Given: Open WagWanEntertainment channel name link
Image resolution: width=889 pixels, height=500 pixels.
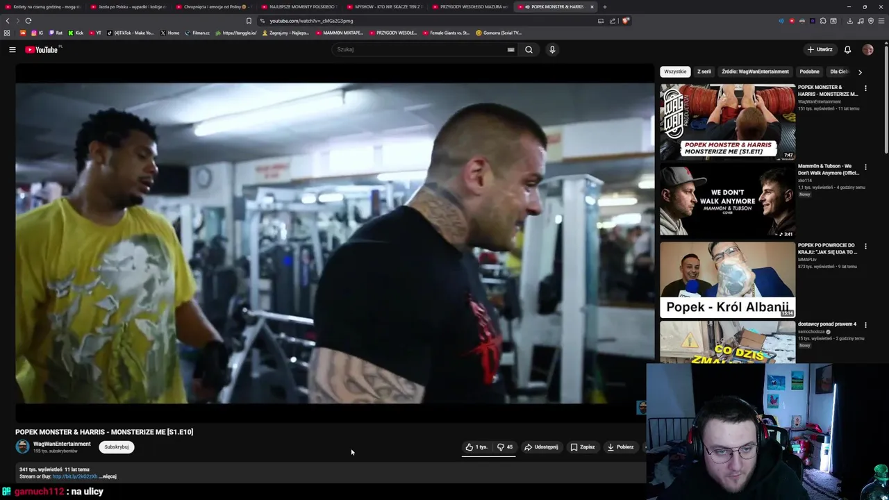Looking at the screenshot, I should point(62,444).
